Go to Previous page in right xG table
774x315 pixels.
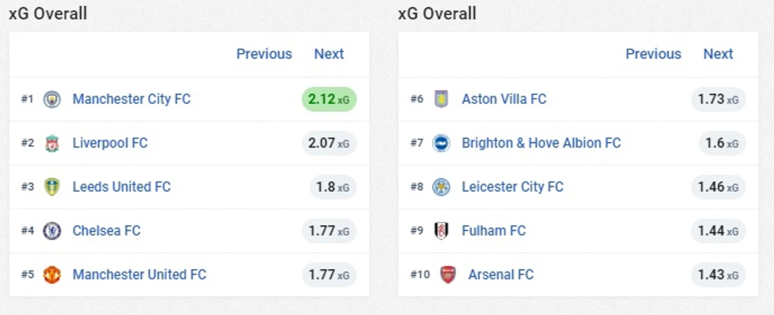click(653, 54)
